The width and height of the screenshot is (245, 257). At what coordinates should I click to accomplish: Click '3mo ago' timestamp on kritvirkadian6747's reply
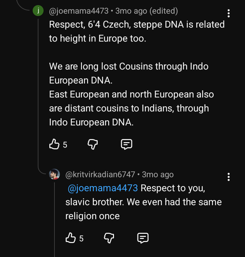point(158,175)
